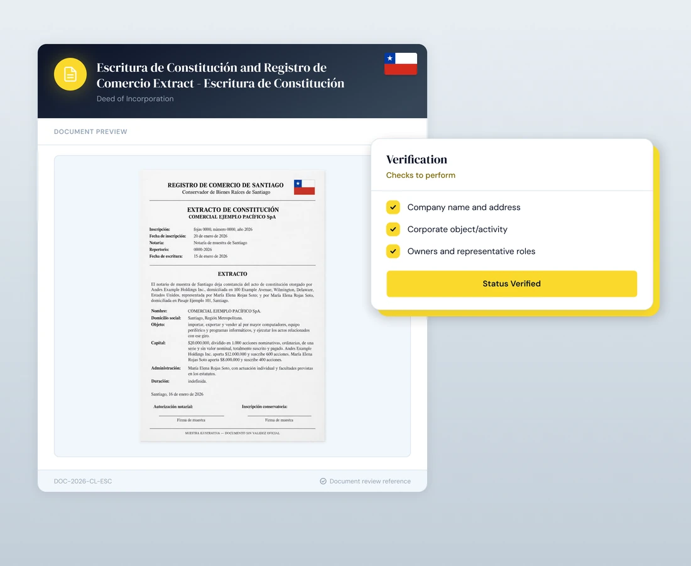Click the Owners and representative roles label

coord(471,251)
